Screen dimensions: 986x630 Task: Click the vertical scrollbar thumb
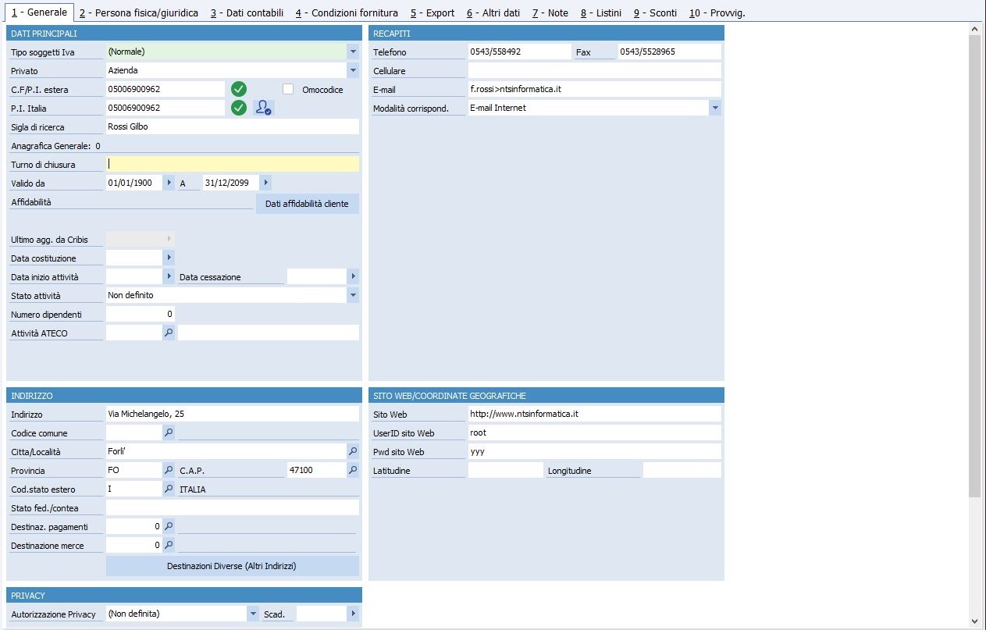tap(974, 265)
